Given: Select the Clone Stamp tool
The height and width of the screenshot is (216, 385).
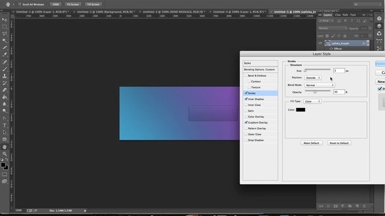Looking at the screenshot, I should coord(4,76).
